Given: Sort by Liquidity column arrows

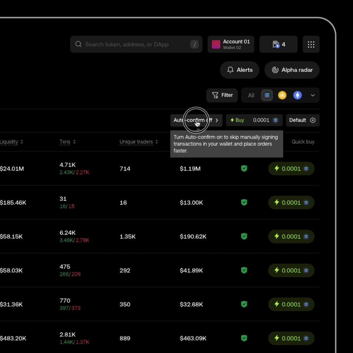Looking at the screenshot, I should tap(22, 142).
